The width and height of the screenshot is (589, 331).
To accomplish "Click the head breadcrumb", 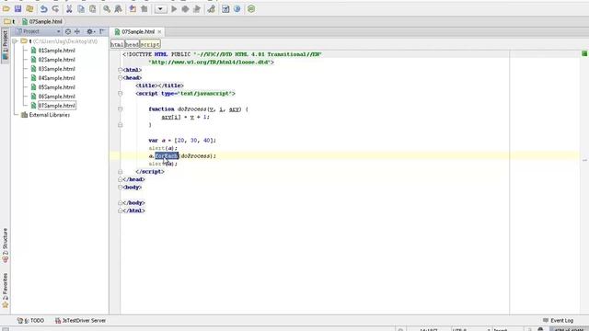I will pyautogui.click(x=132, y=44).
